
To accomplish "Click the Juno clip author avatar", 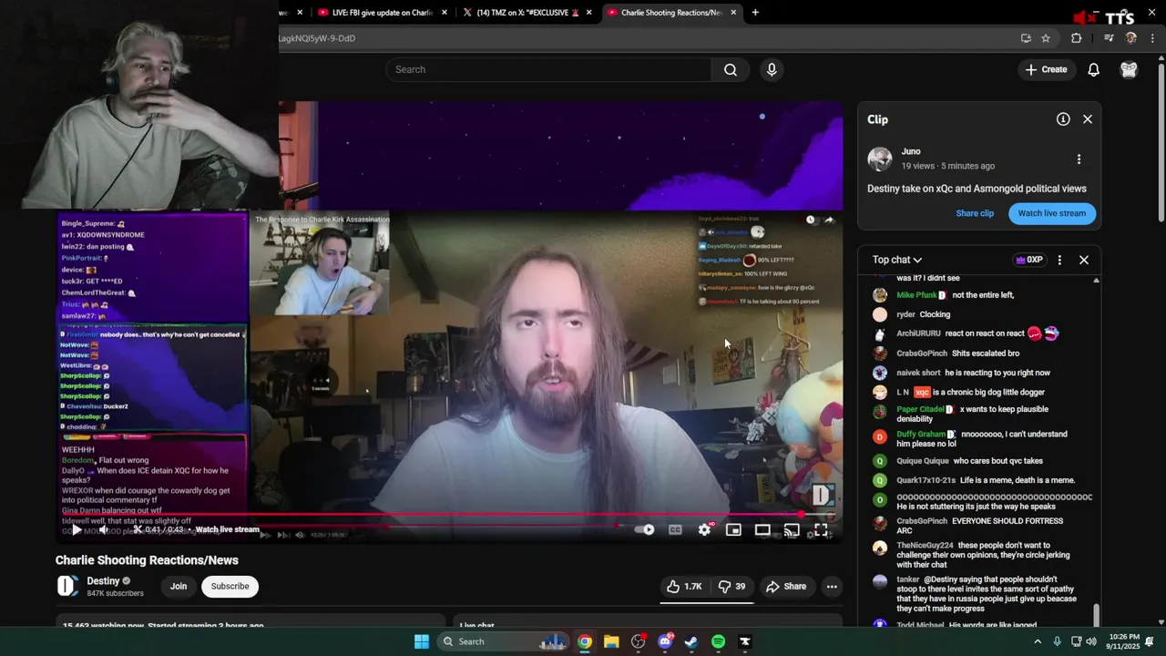I will pyautogui.click(x=880, y=159).
